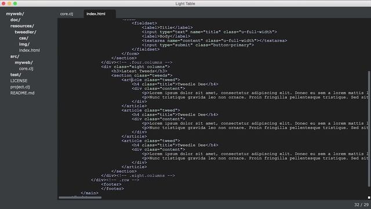Screen dimensions: 371x209
Task: Click the div class="eight columns" line
Action: click(135, 67)
